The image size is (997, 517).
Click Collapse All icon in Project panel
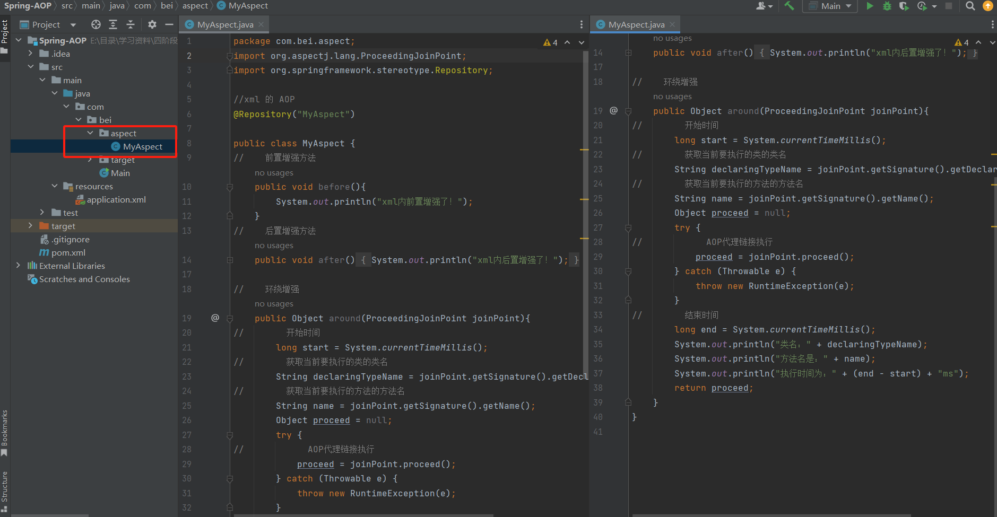tap(131, 24)
